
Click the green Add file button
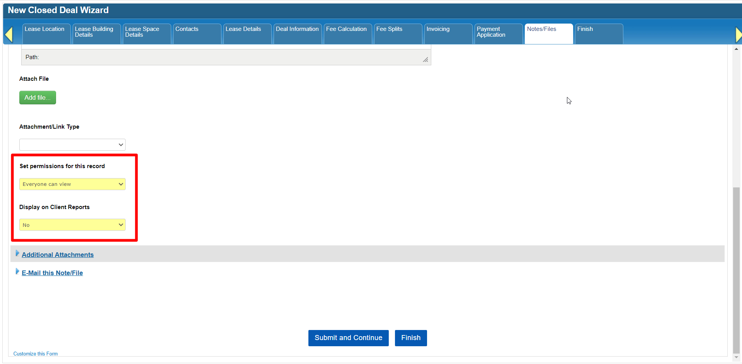37,98
